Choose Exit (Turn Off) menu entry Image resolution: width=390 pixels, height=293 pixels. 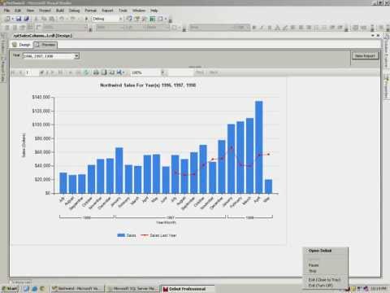coord(320,286)
